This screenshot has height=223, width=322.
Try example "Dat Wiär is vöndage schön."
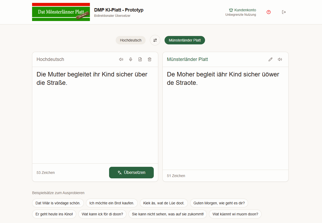(x=58, y=203)
